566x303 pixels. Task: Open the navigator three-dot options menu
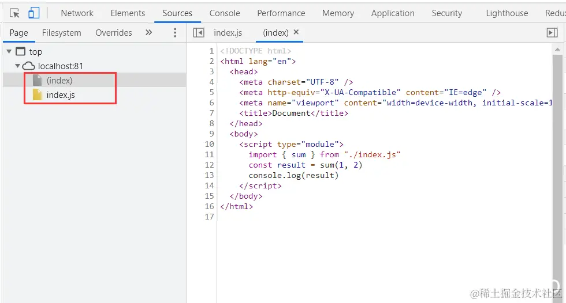(x=175, y=33)
